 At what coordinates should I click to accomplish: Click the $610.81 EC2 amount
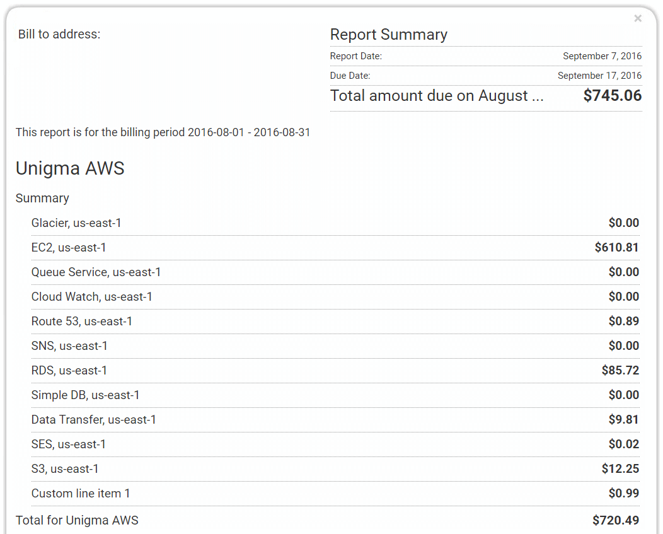pyautogui.click(x=616, y=247)
